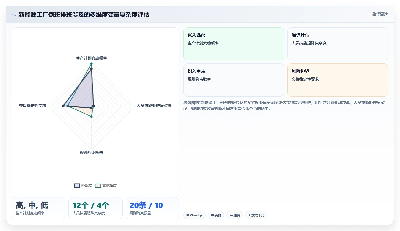Select the 风险边界 card

click(x=338, y=80)
